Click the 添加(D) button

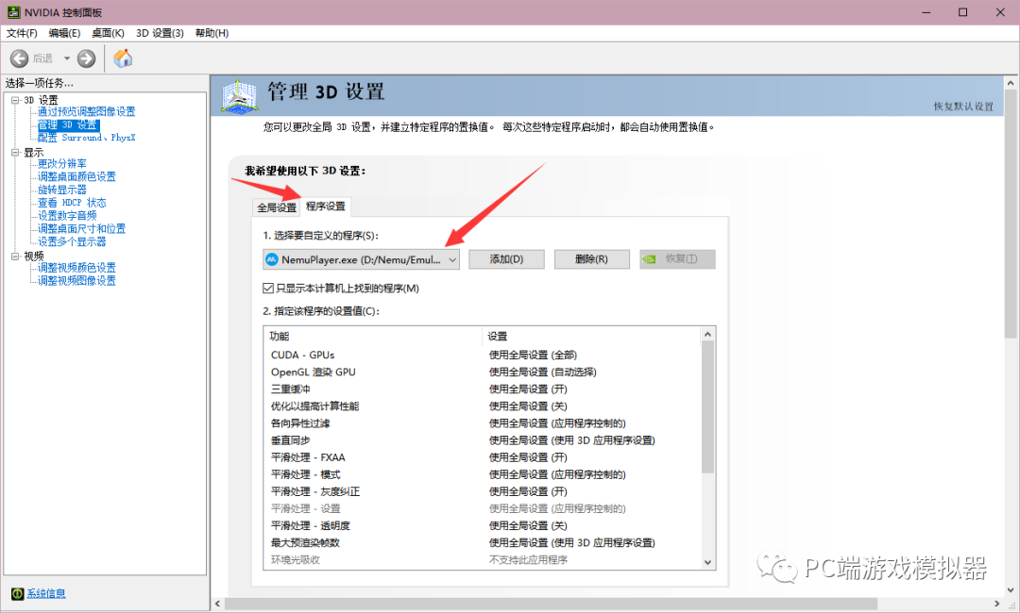pos(506,259)
